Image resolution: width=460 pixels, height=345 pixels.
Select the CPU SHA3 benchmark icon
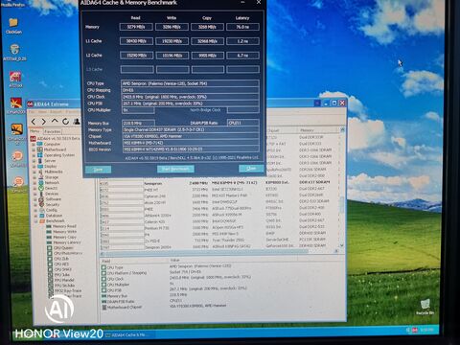click(x=50, y=269)
